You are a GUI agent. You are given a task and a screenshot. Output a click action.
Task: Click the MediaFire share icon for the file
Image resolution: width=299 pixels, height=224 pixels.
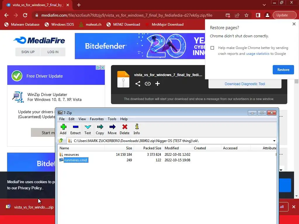coord(138,84)
